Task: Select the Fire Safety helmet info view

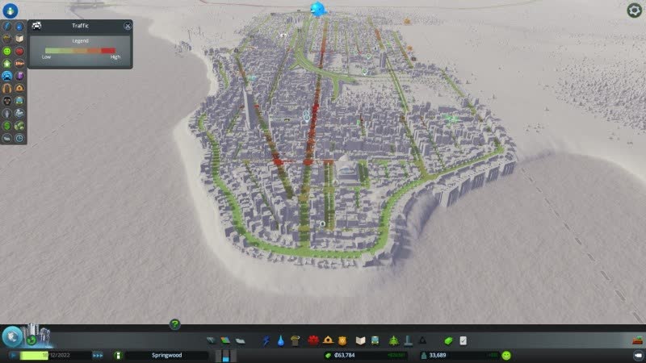Action: (19, 88)
